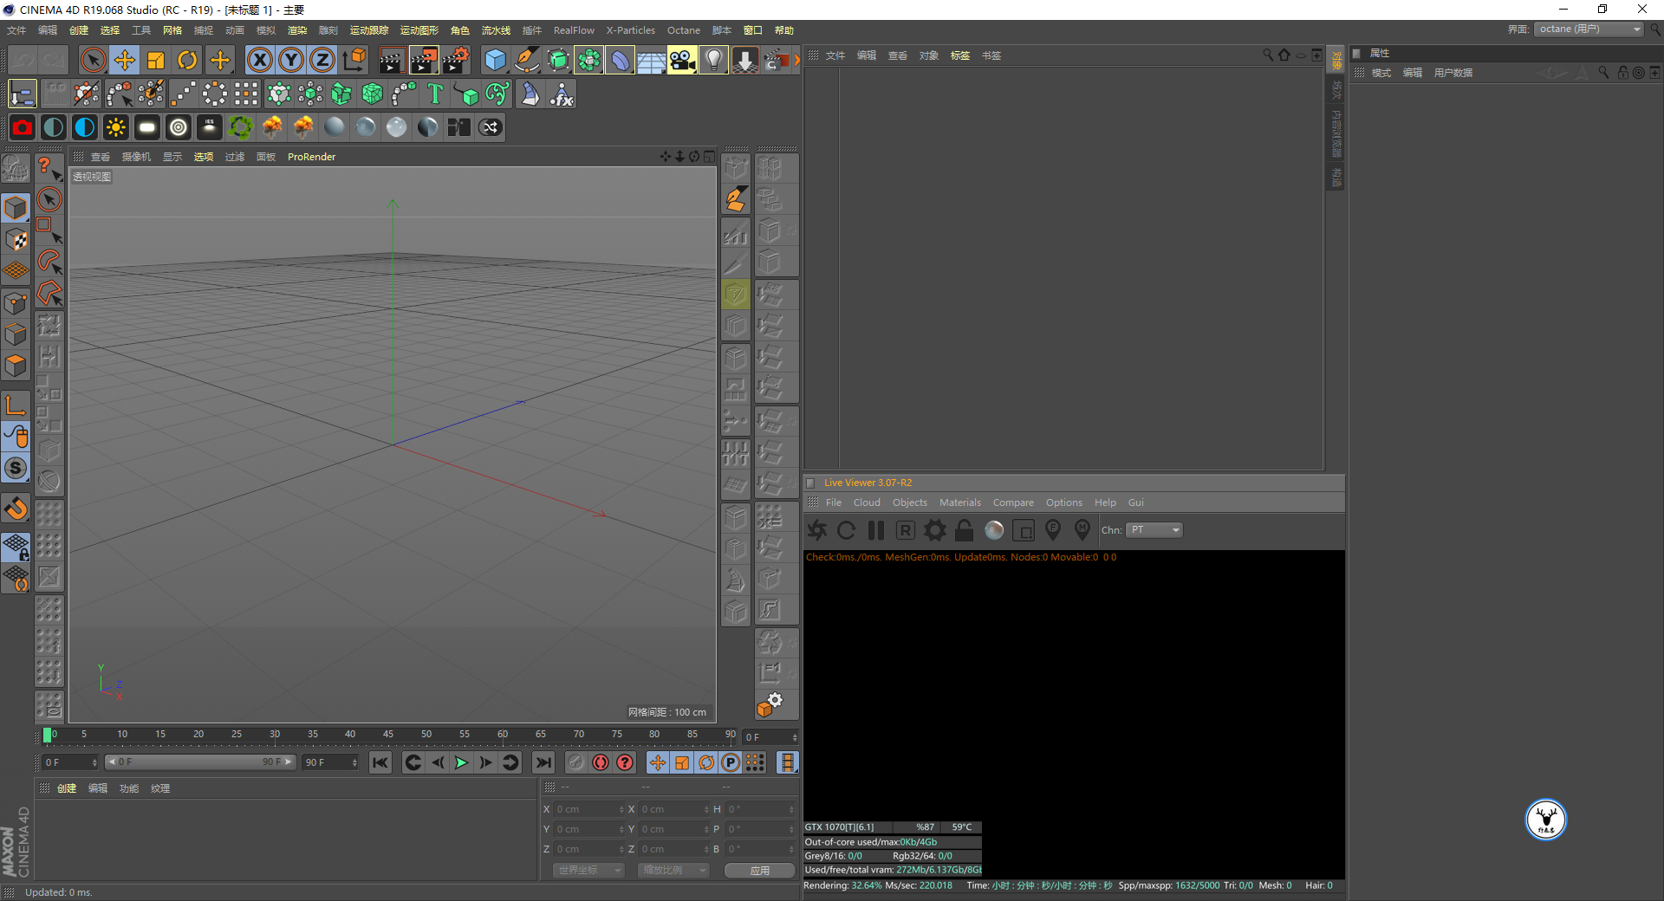Toggle position keyframe recording
1664x901 pixels.
pos(658,762)
